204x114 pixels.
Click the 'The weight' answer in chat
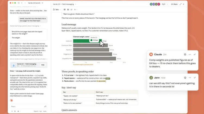tap(16, 38)
